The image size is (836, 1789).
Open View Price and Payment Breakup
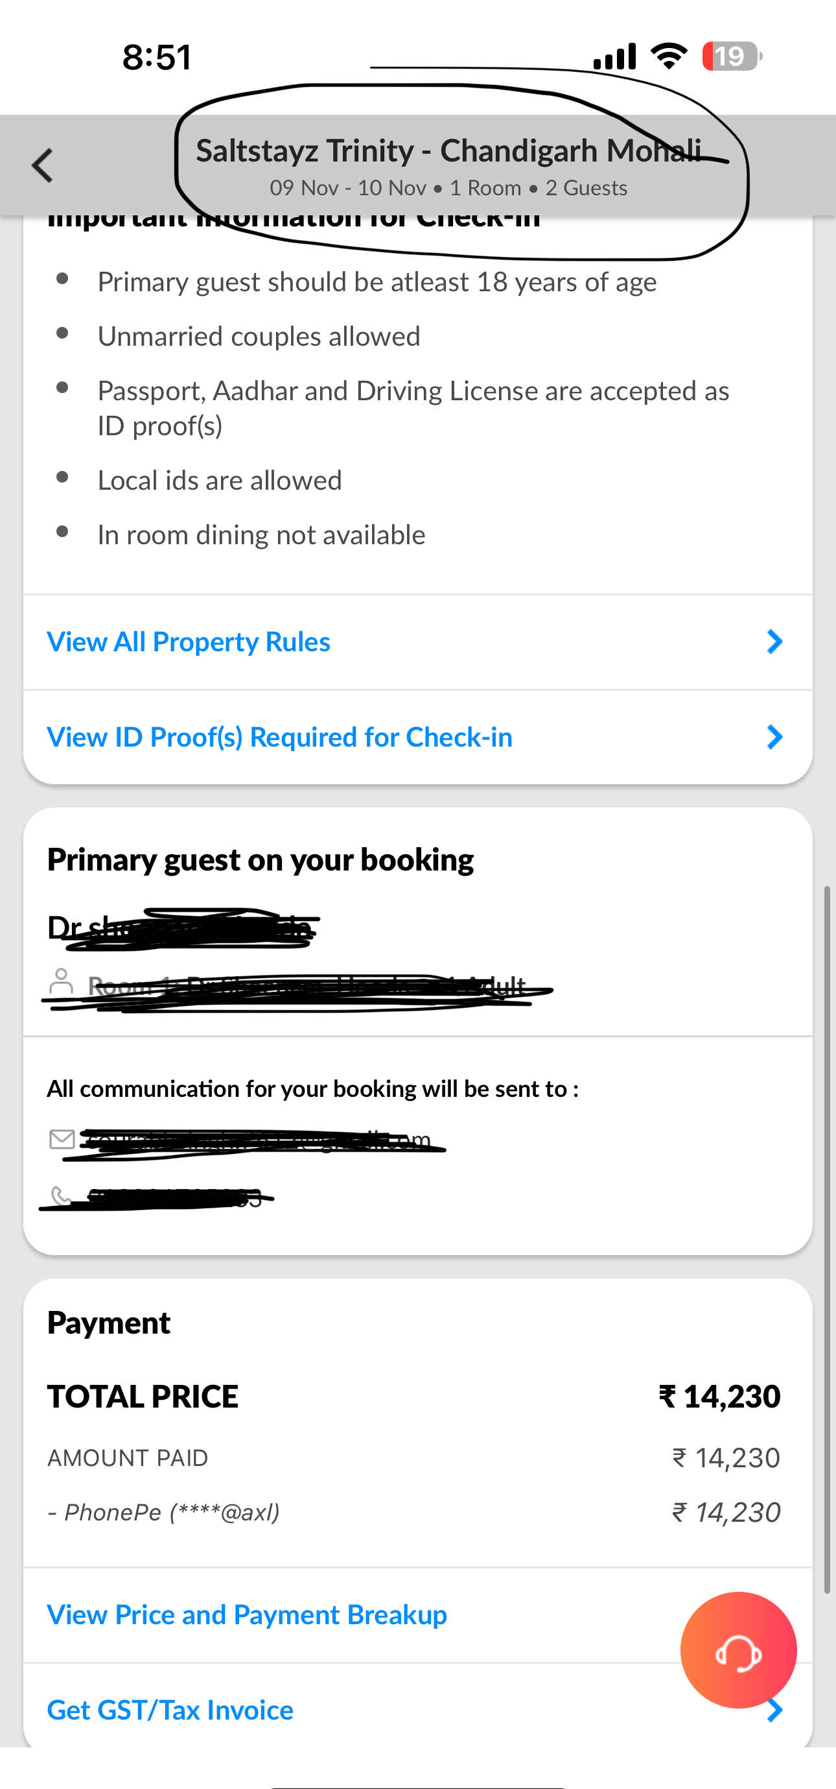(247, 1615)
